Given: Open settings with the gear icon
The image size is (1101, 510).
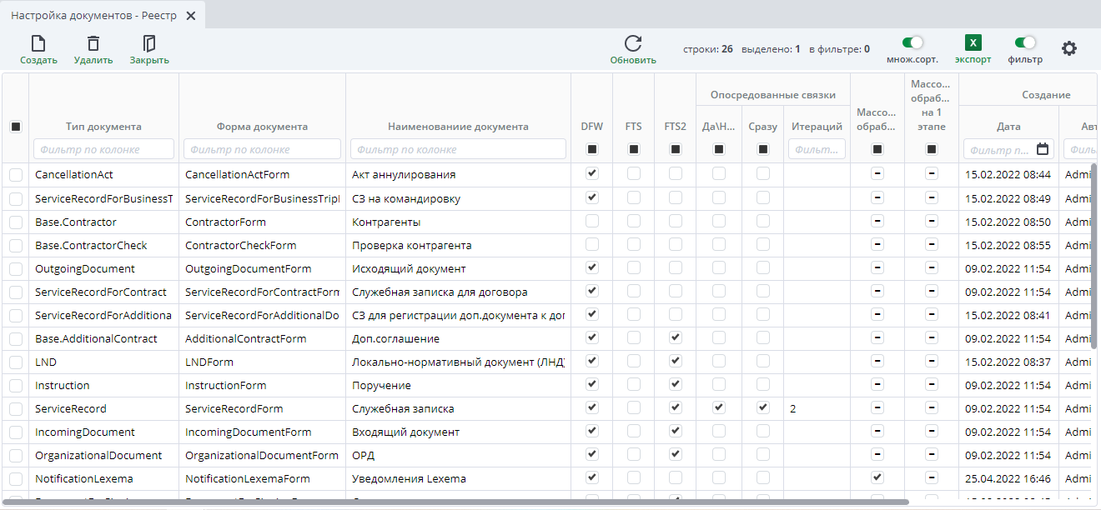Looking at the screenshot, I should coord(1068,48).
